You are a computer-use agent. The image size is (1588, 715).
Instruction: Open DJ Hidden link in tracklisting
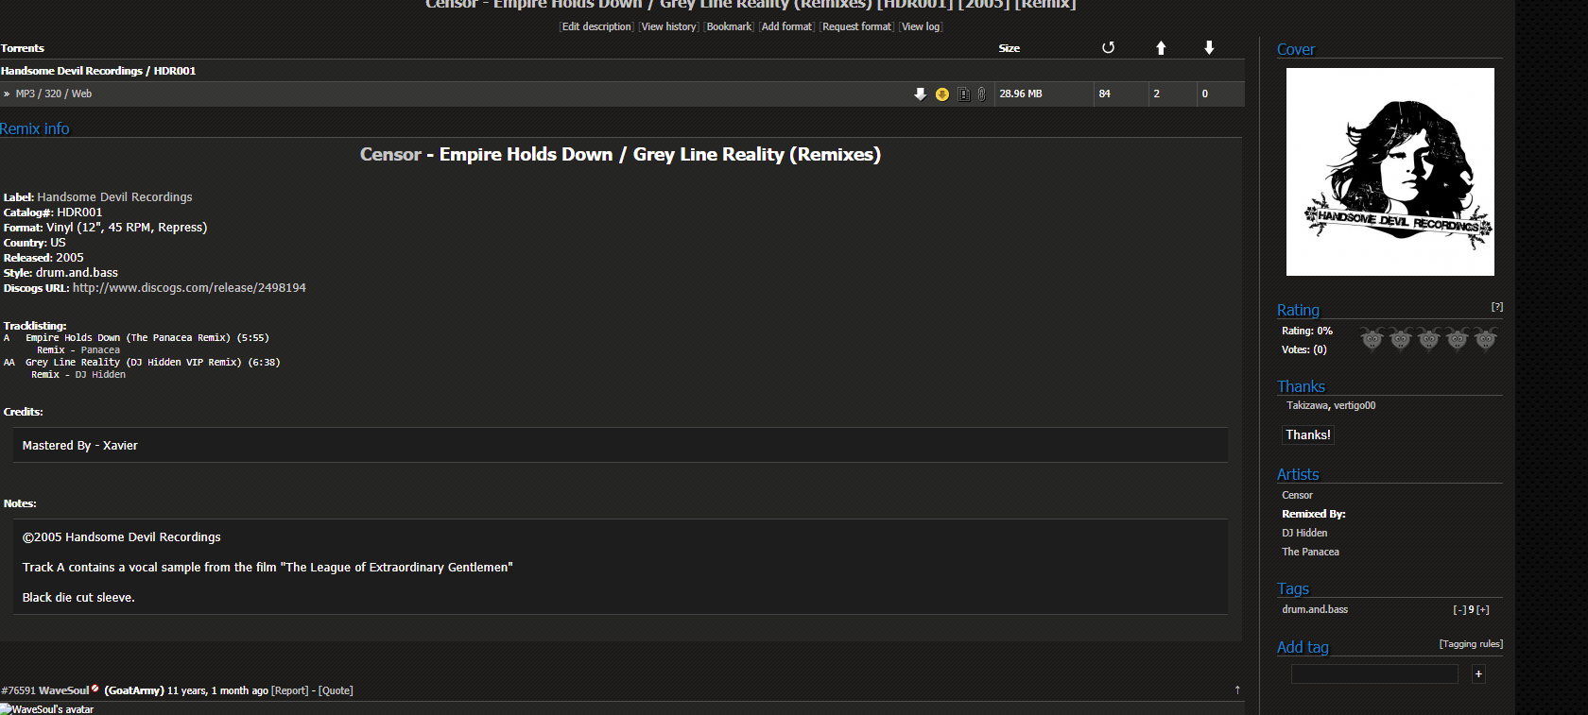click(x=100, y=375)
